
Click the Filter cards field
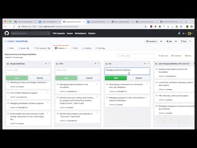pos(136,56)
